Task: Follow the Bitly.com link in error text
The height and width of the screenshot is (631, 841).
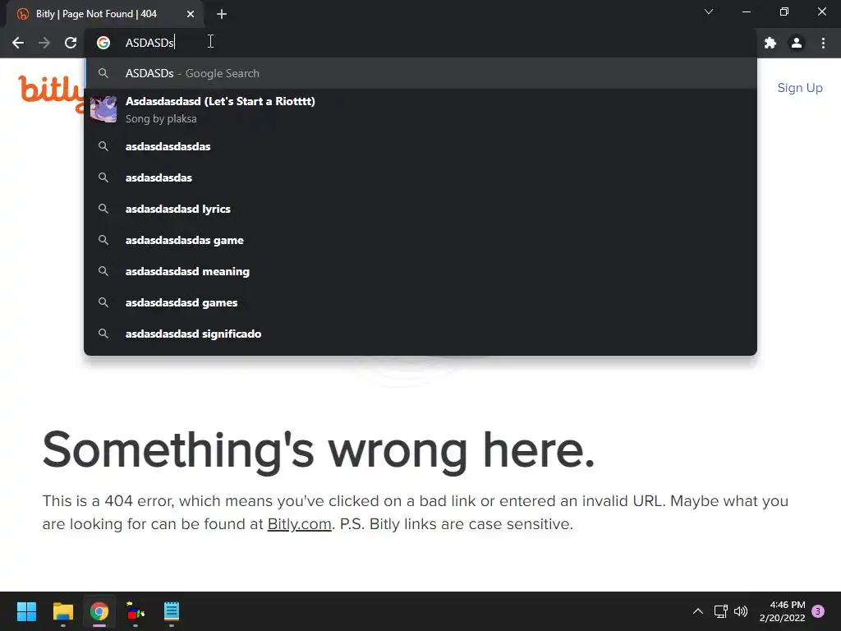Action: point(299,523)
